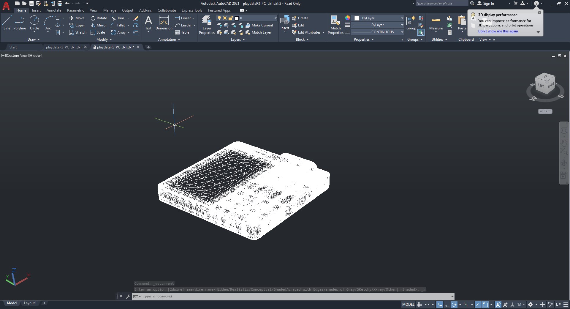Click the object color wheel swatch
Image resolution: width=570 pixels, height=309 pixels.
[347, 18]
